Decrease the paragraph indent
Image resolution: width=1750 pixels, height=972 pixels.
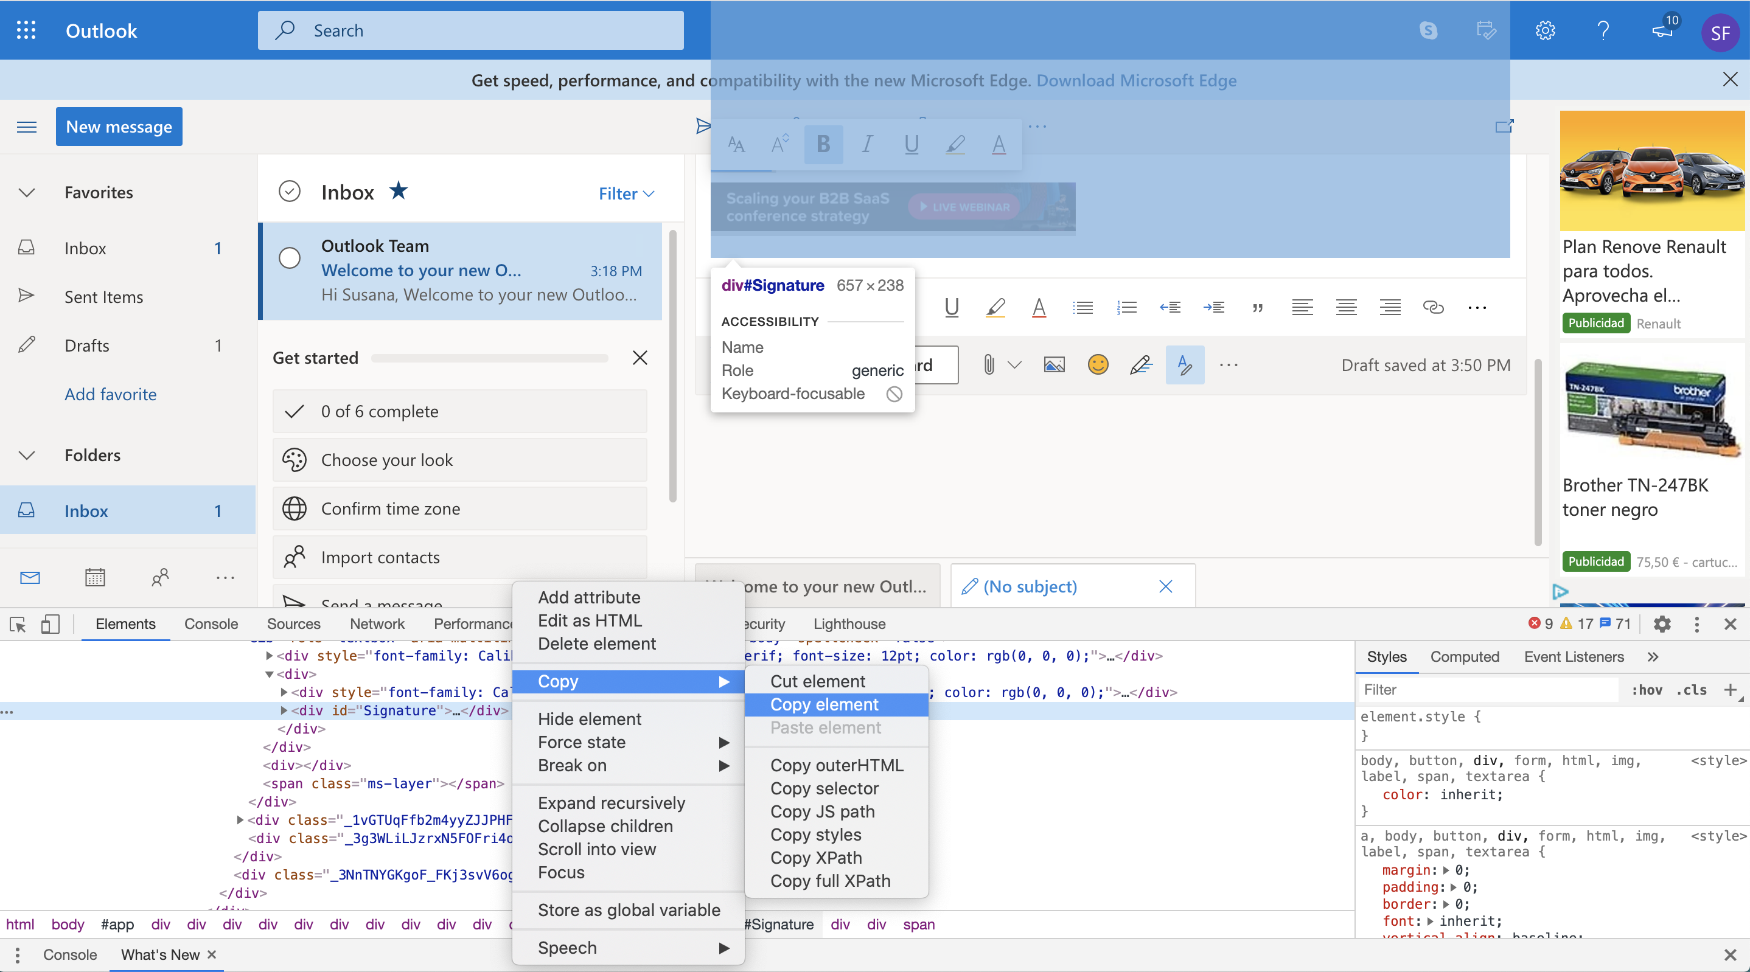click(1170, 308)
